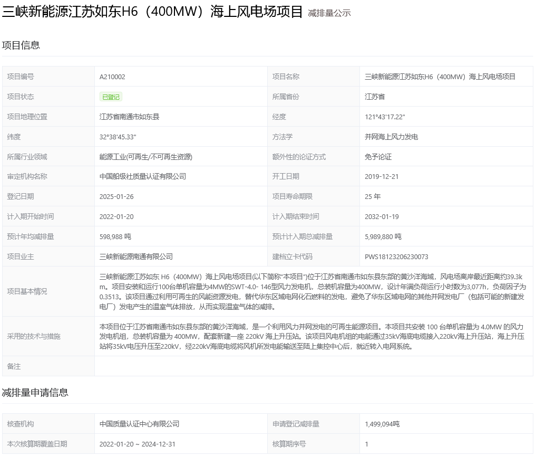The height and width of the screenshot is (456, 536).
Task: Click the 方法学 label
Action: tap(282, 137)
